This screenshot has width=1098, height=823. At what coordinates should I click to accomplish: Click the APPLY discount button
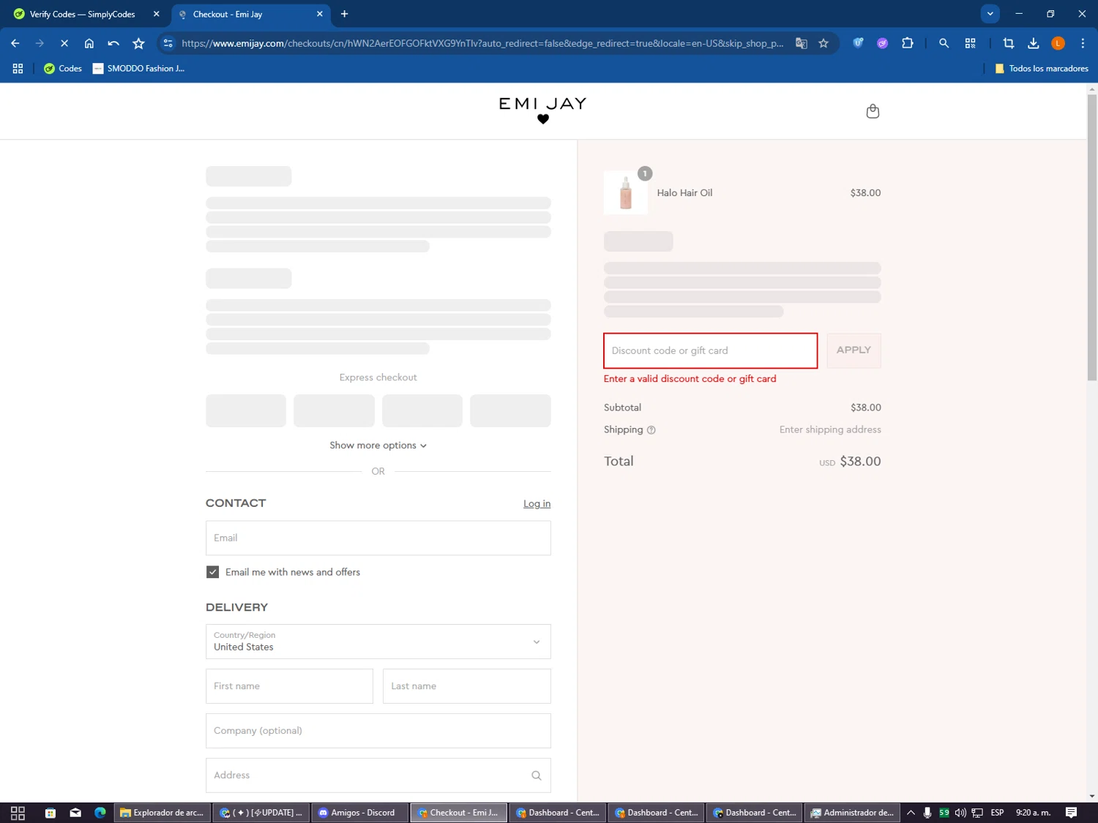click(854, 350)
